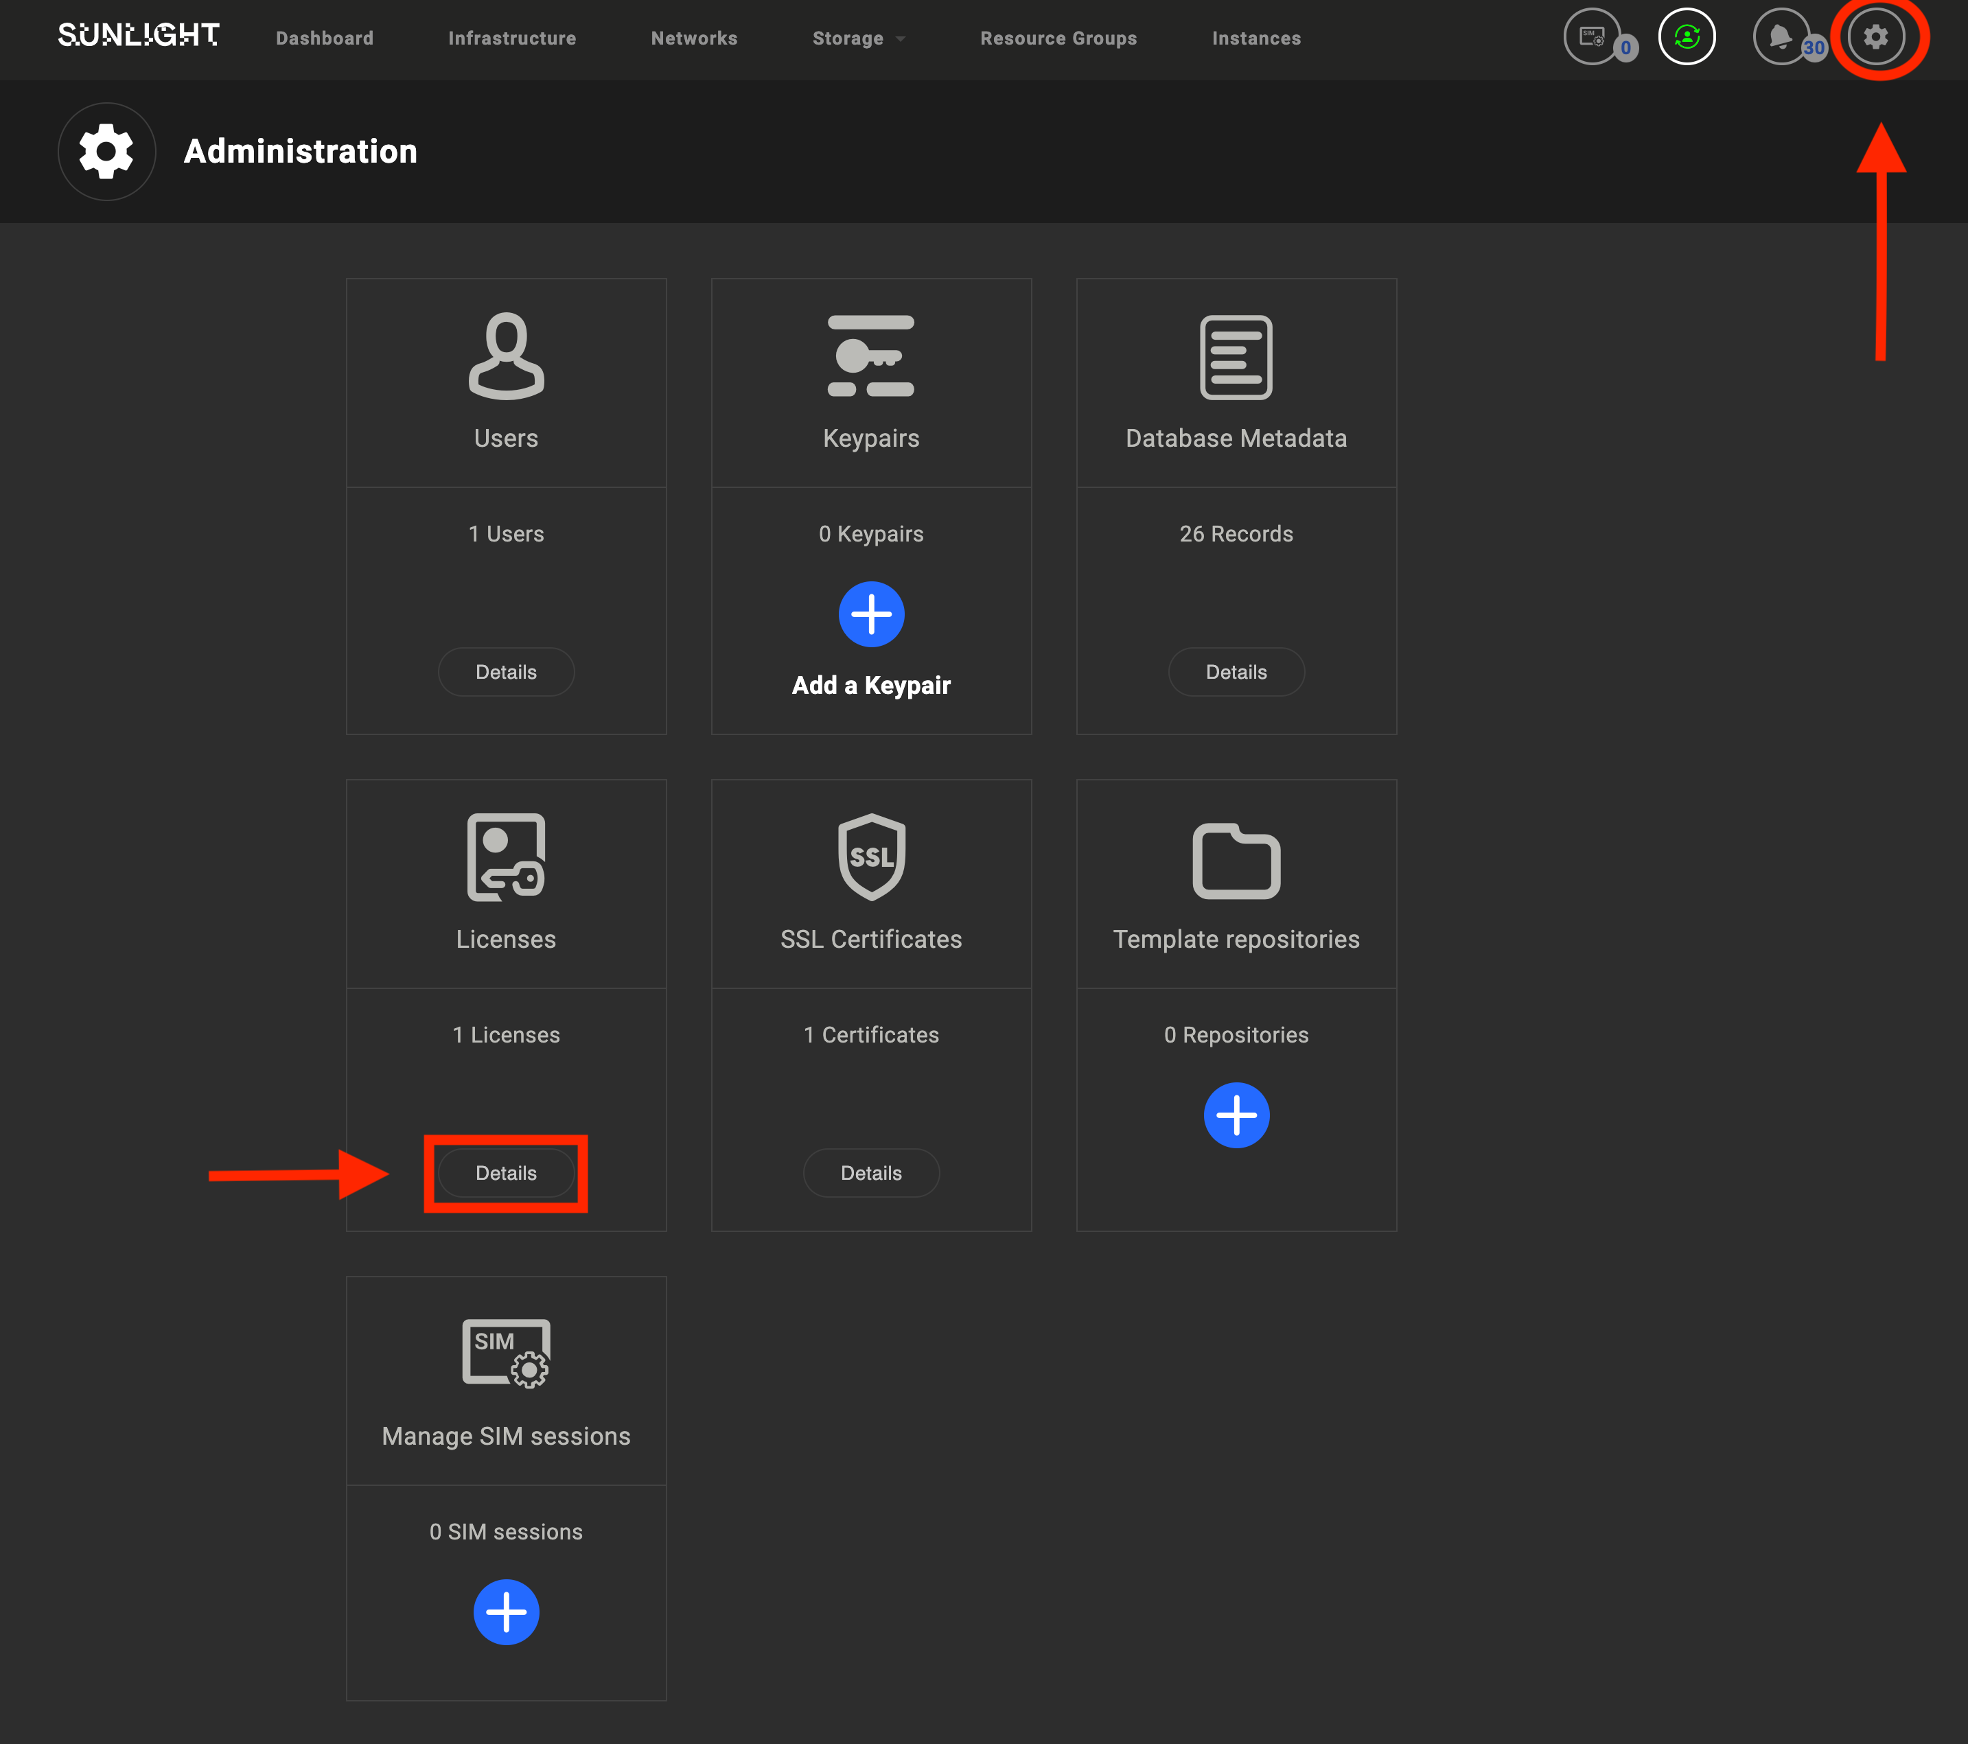Open the Users administration panel

507,672
